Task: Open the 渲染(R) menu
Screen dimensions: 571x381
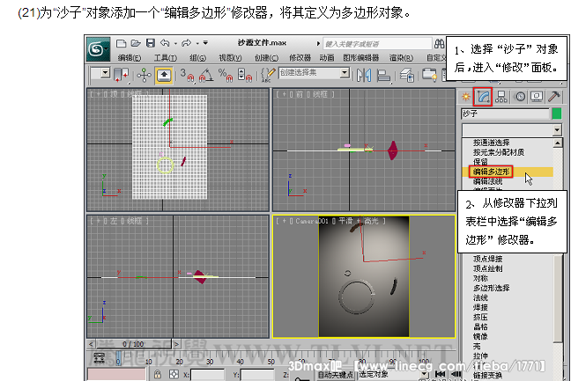Action: point(401,58)
